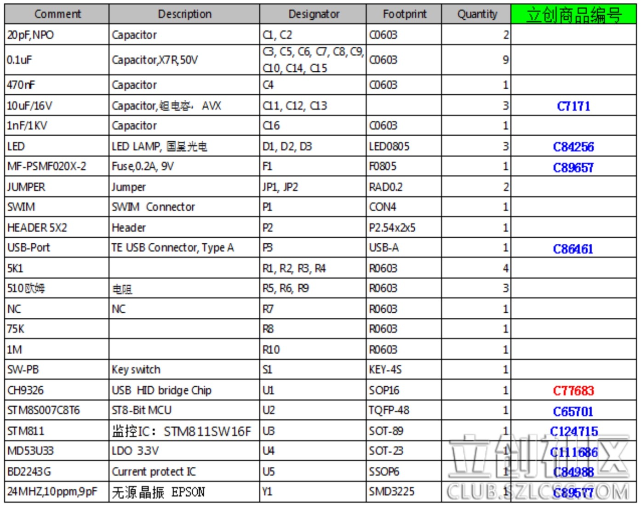Click the 无源晶振 EPSON description
Image resolution: width=641 pixels, height=510 pixels.
tap(159, 492)
